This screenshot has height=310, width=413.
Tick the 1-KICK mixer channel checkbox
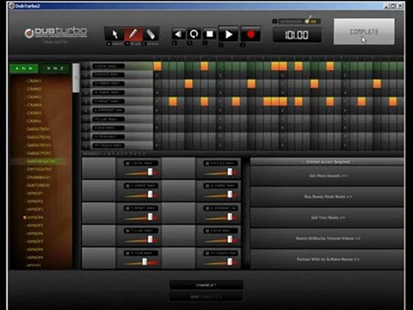[127, 164]
